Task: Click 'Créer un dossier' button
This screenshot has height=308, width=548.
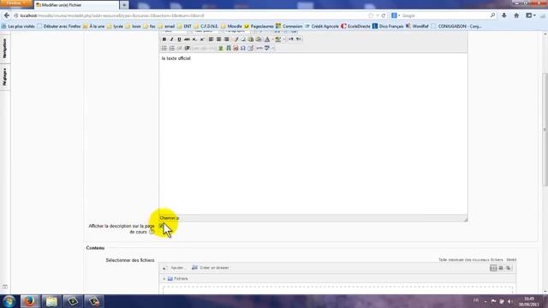Action: tap(211, 268)
